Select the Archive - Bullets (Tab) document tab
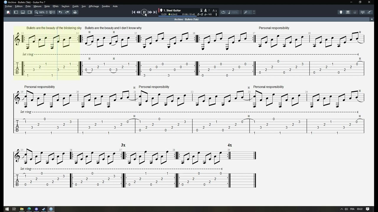Viewport: 378px width, 212px height. [186, 19]
